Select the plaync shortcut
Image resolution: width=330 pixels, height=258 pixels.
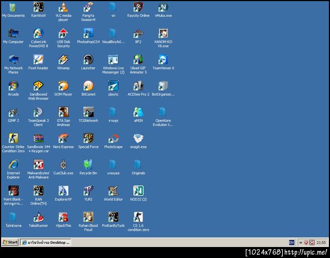pyautogui.click(x=113, y=89)
